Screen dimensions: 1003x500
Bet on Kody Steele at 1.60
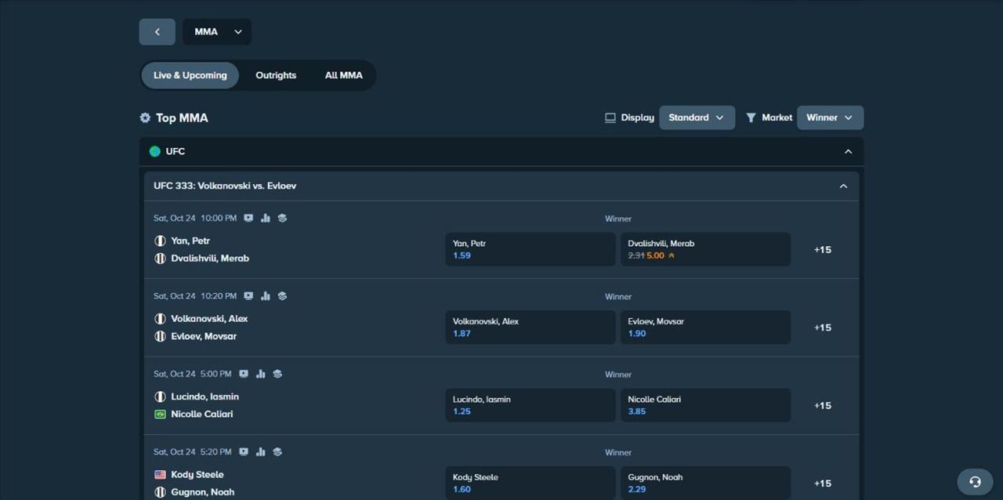click(530, 483)
